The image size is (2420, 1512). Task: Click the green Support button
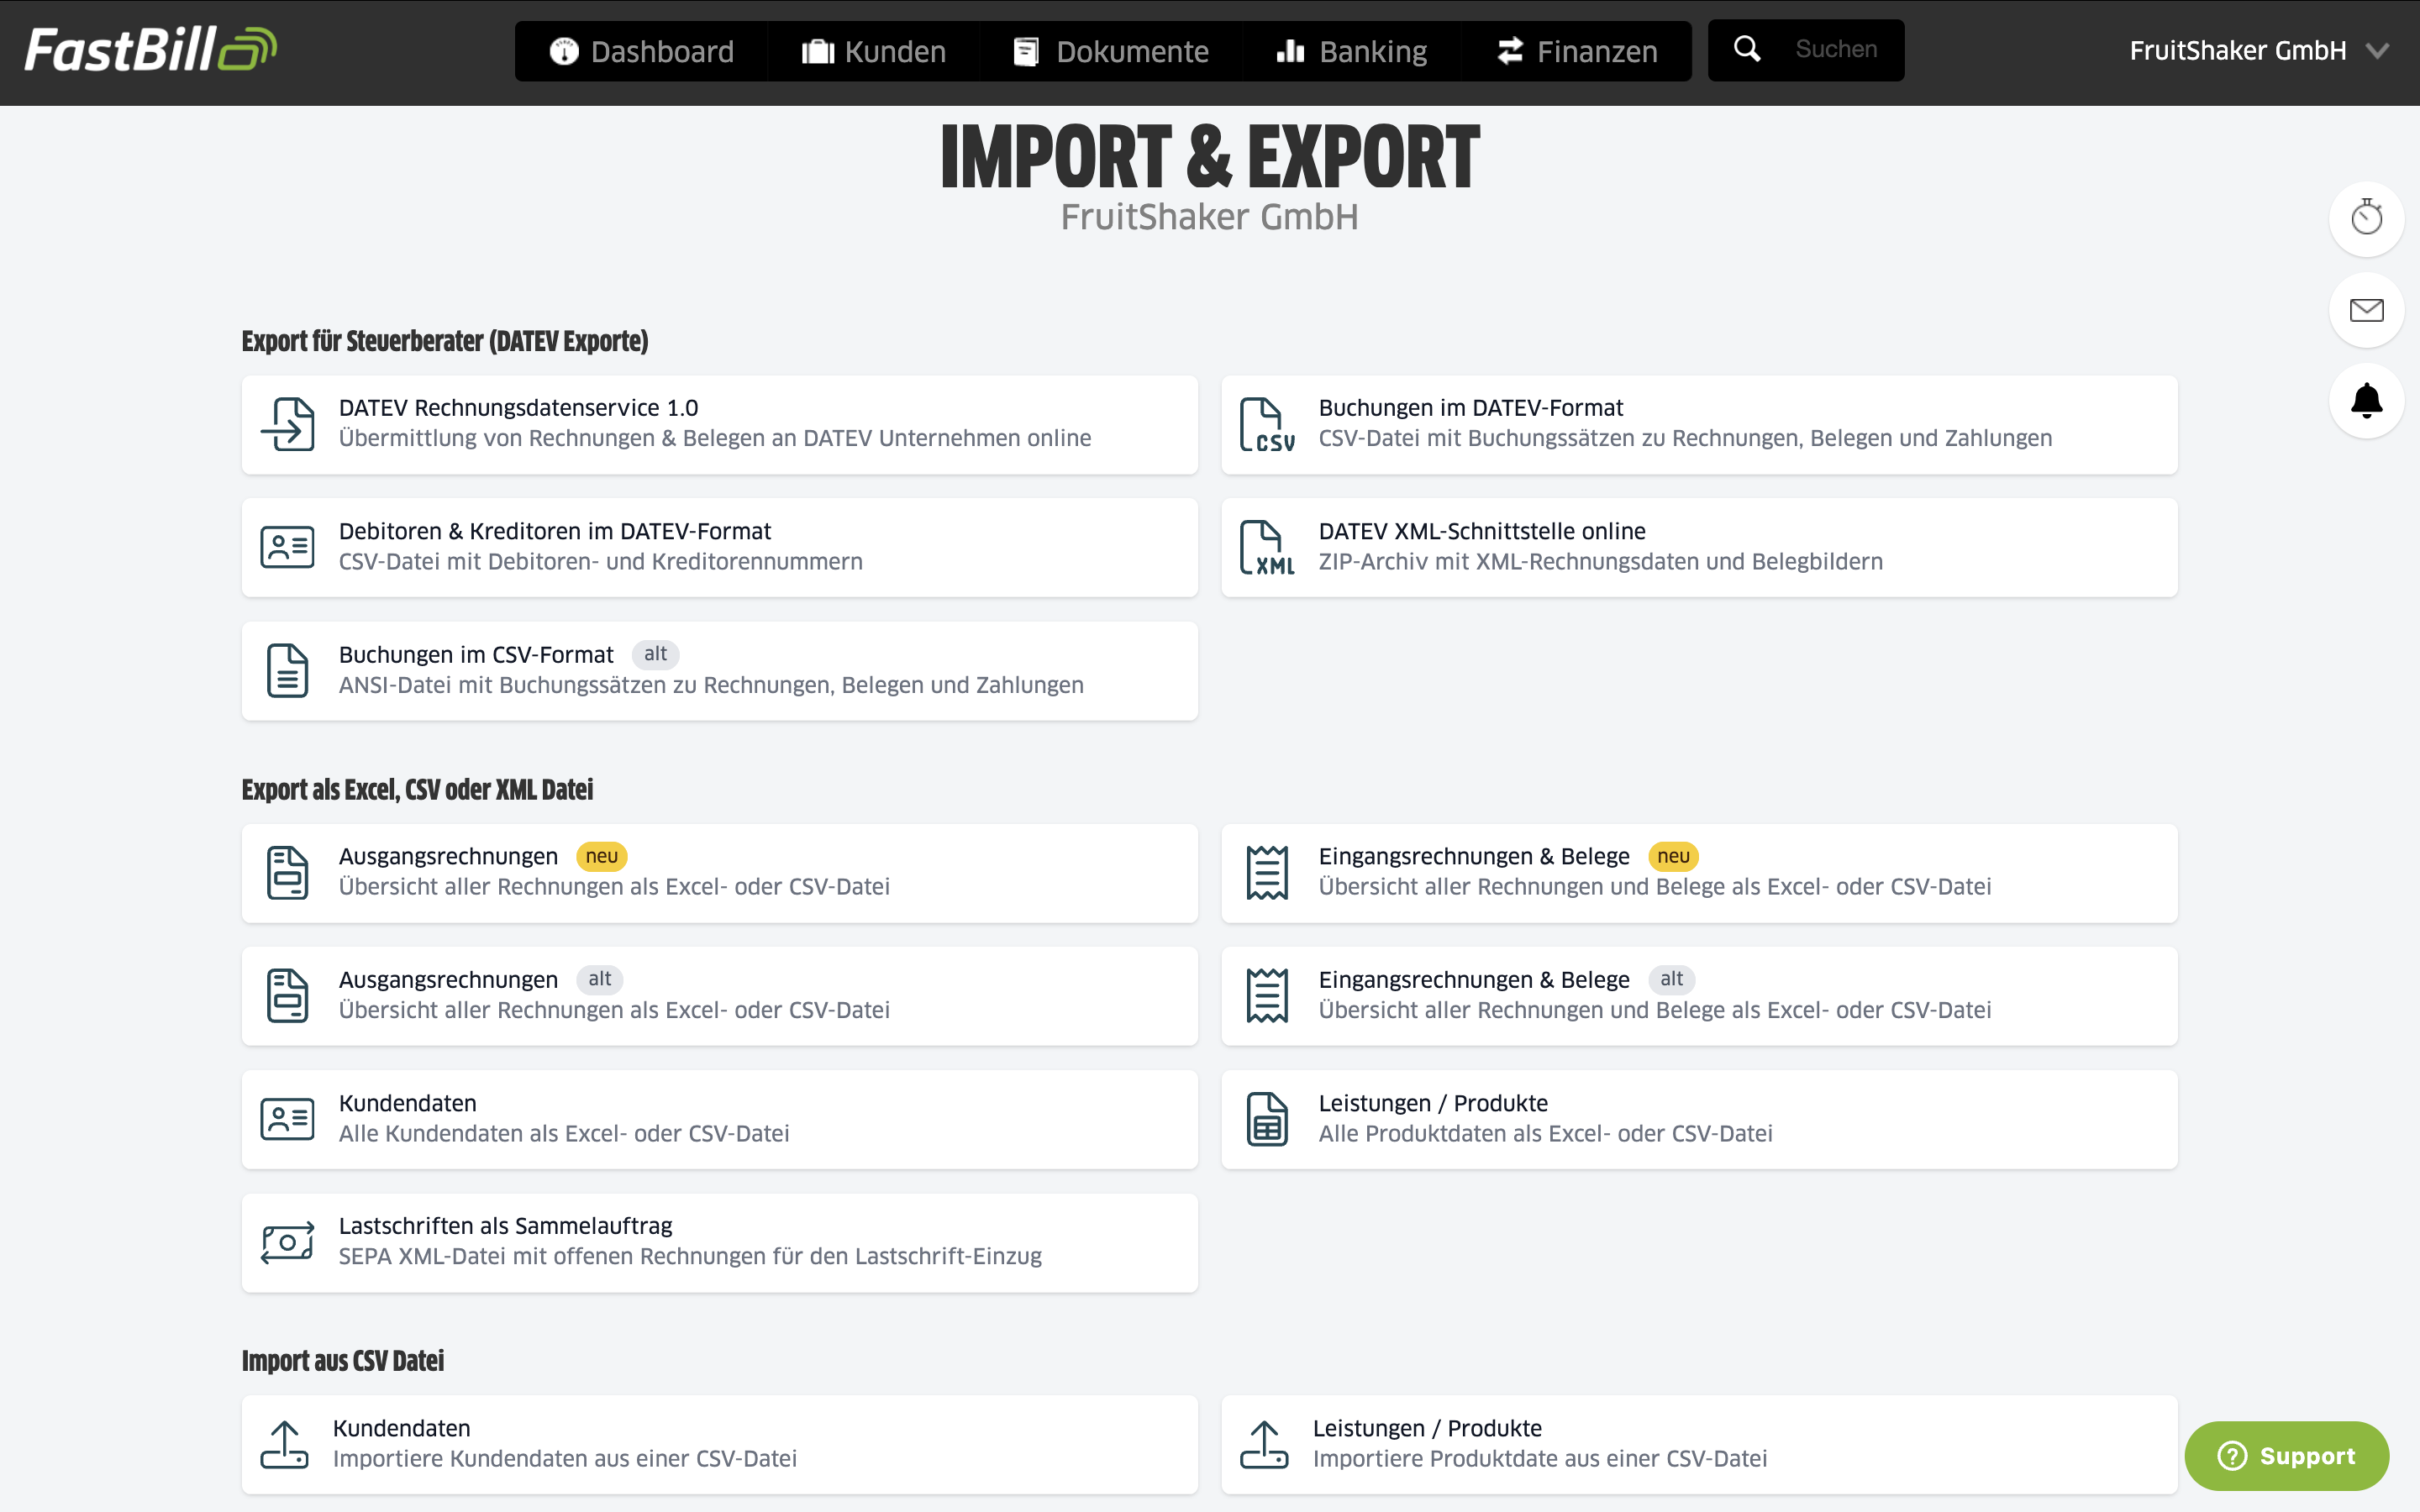[x=2286, y=1455]
